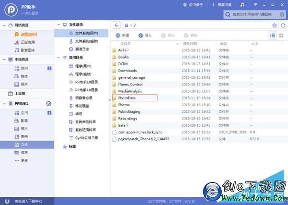Collapse 常用目录 tree node
288x205 pixels.
click(59, 58)
